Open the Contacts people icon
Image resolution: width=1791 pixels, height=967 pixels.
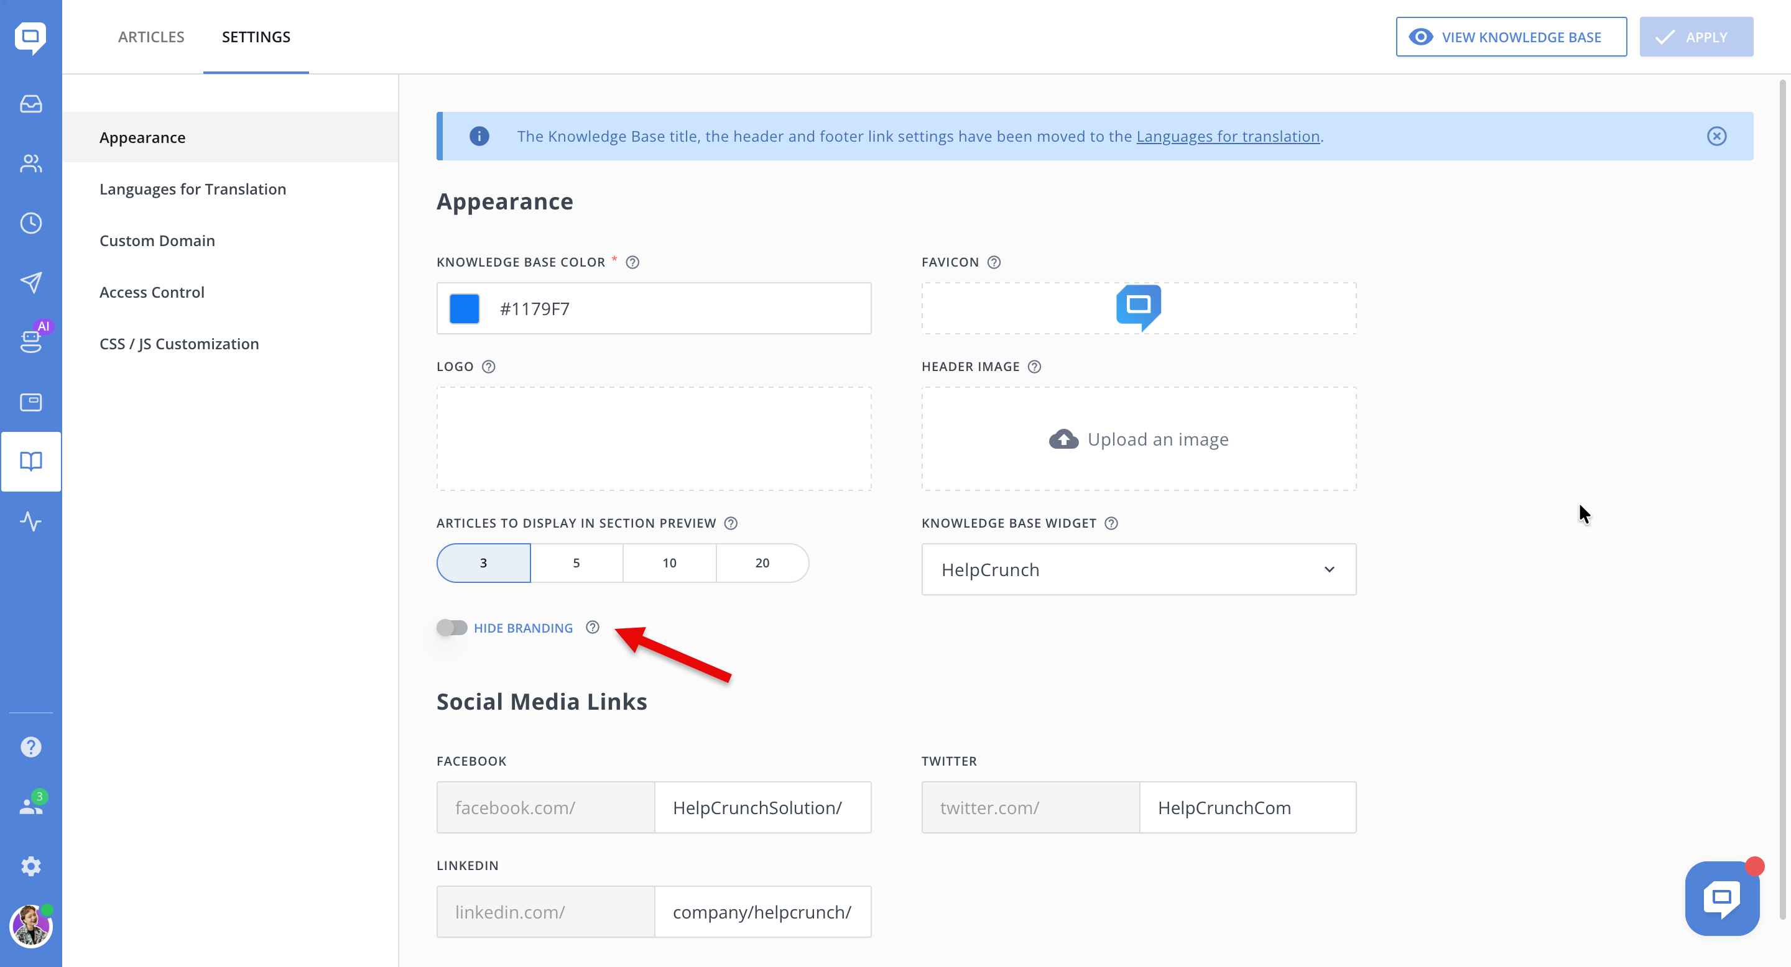30,164
